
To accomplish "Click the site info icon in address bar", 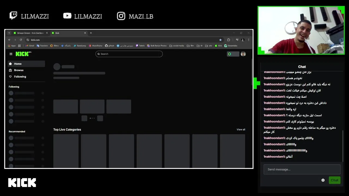I will tap(28, 40).
